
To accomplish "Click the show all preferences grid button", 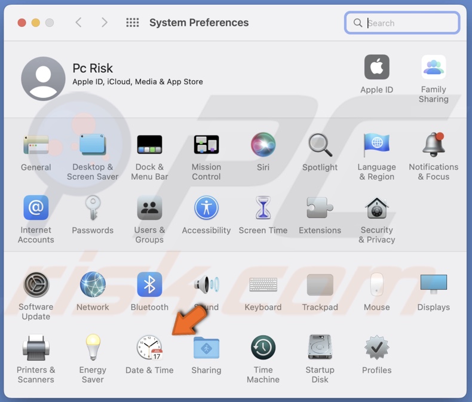I will (x=133, y=23).
